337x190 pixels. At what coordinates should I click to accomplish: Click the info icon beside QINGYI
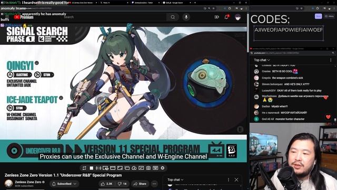pyautogui.click(x=36, y=63)
